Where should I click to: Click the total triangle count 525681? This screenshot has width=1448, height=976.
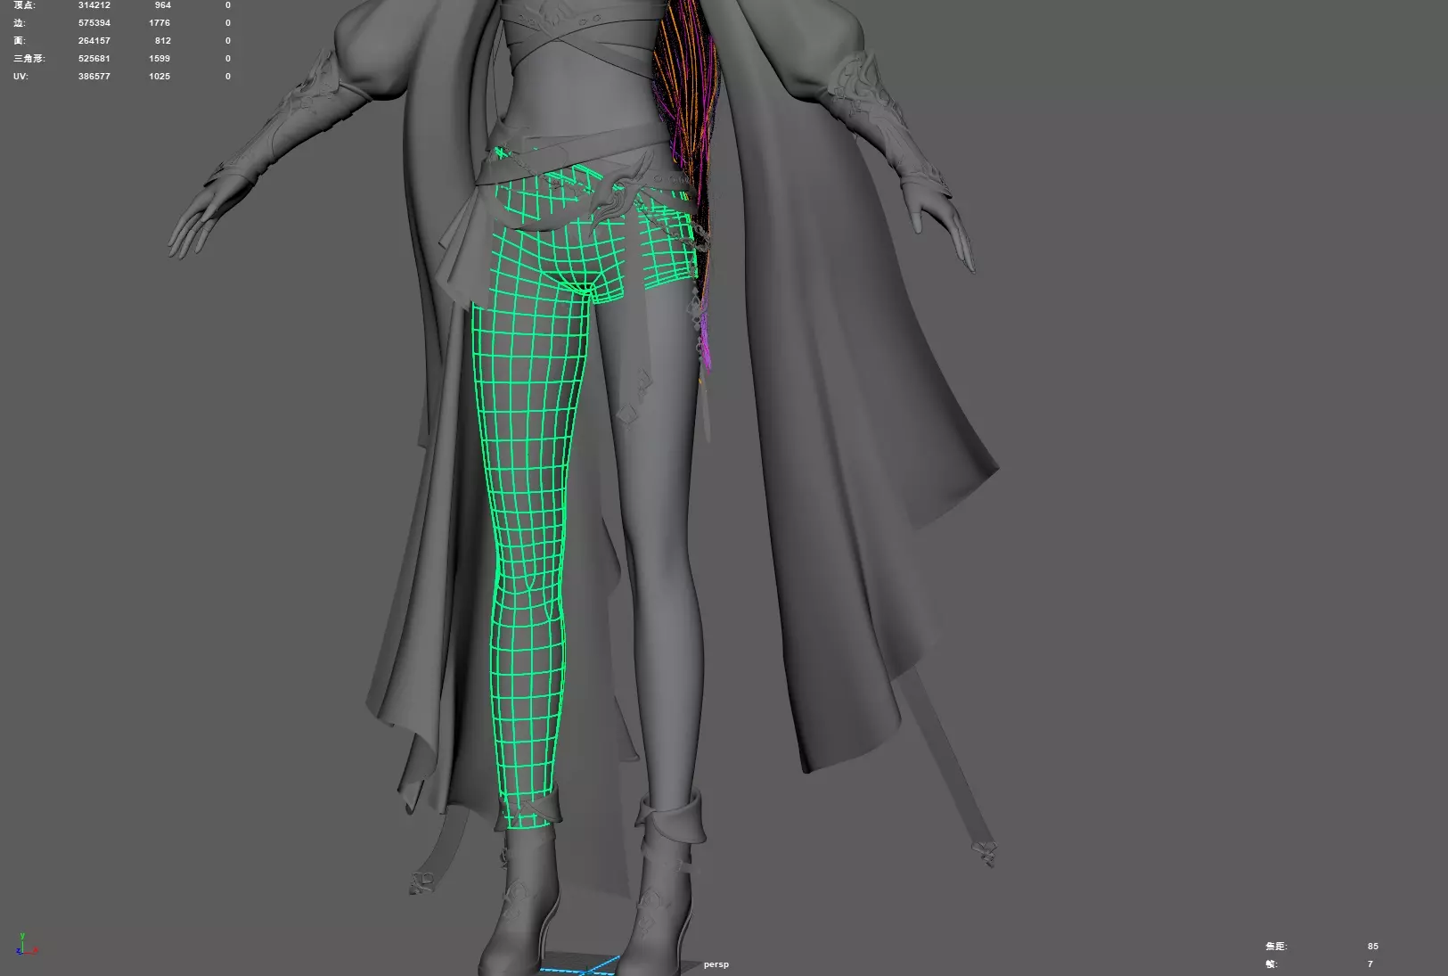pyautogui.click(x=94, y=59)
